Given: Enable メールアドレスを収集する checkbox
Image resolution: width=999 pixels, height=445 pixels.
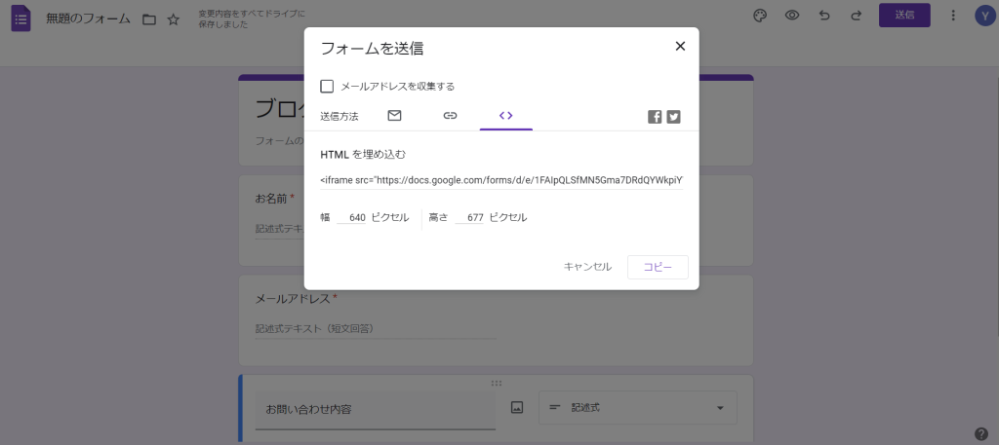Looking at the screenshot, I should 327,86.
